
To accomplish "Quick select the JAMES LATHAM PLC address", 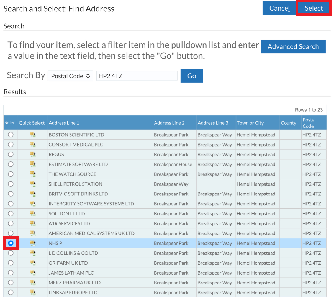I will point(33,273).
